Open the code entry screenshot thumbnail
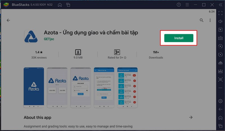The image size is (225, 131). 104,88
